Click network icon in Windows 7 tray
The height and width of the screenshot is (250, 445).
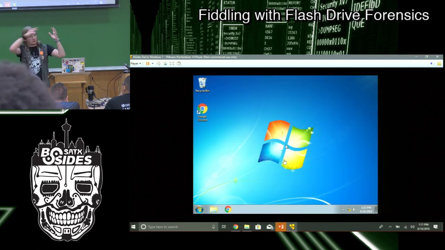click(349, 209)
